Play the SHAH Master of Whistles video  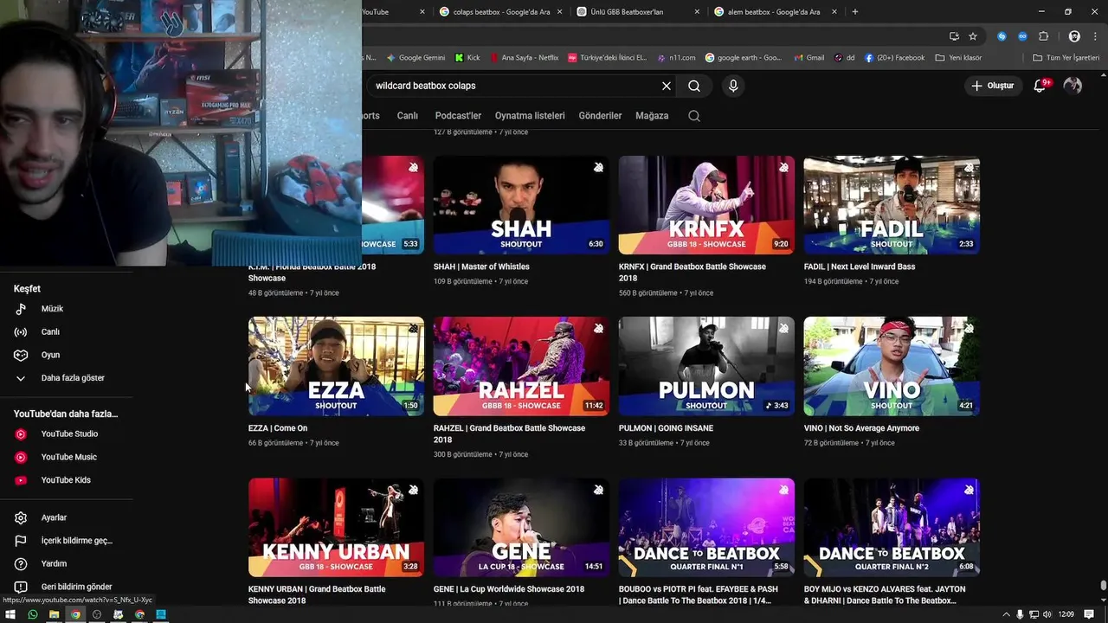521,205
